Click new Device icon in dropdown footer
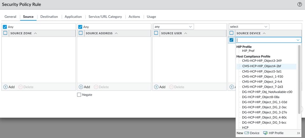The height and width of the screenshot is (138, 305). [x=247, y=133]
